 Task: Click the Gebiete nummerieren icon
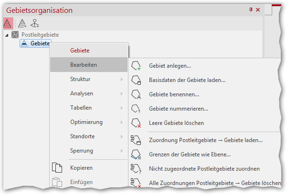pos(136,109)
